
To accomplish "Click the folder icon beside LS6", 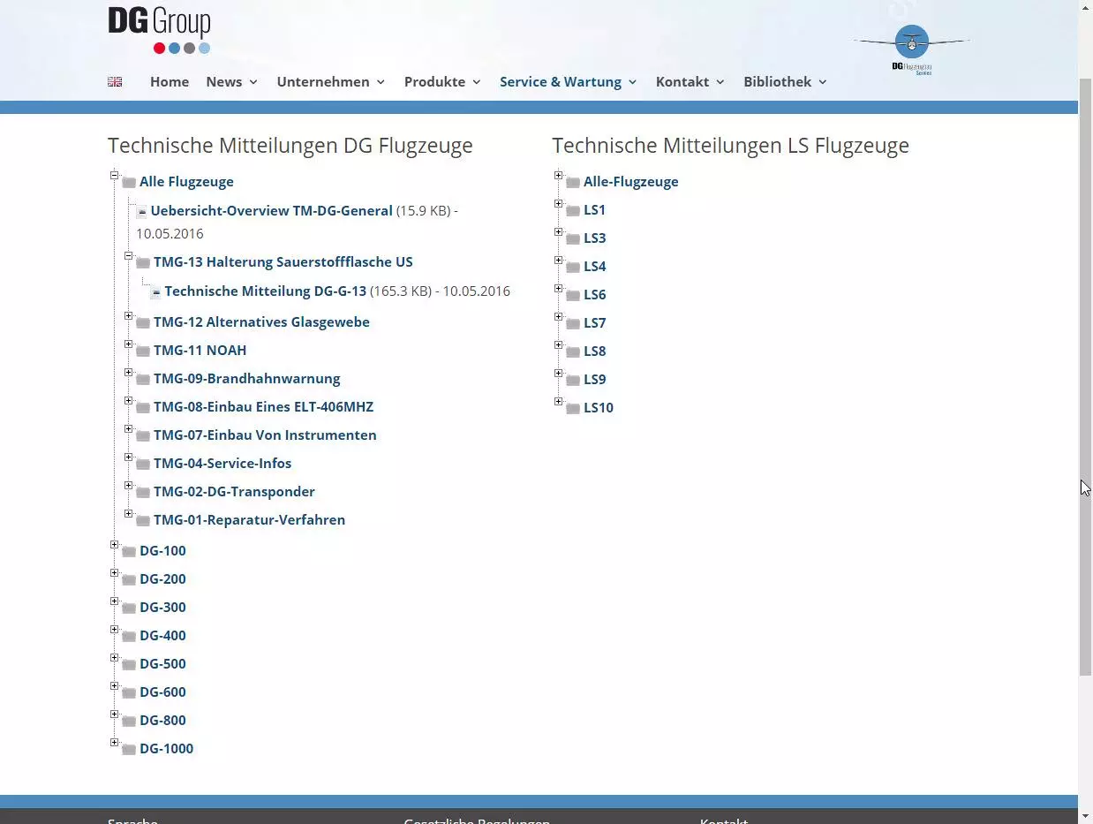I will tap(573, 296).
